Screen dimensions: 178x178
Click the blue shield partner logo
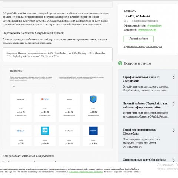tap(93, 99)
